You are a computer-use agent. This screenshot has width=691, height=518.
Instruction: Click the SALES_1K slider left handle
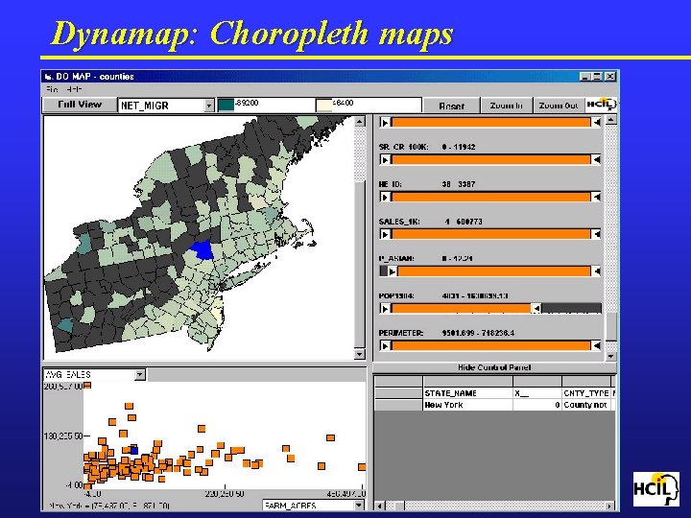pyautogui.click(x=385, y=234)
